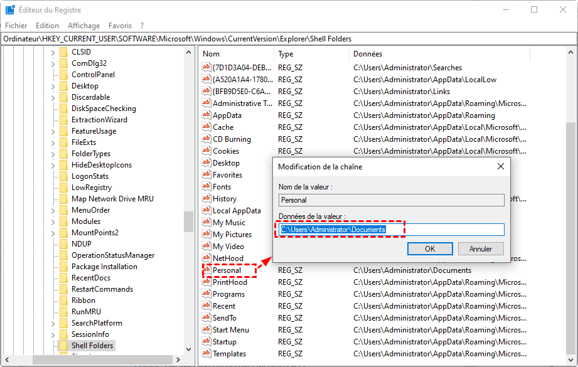
Task: Select the Package Installation key
Action: point(104,267)
